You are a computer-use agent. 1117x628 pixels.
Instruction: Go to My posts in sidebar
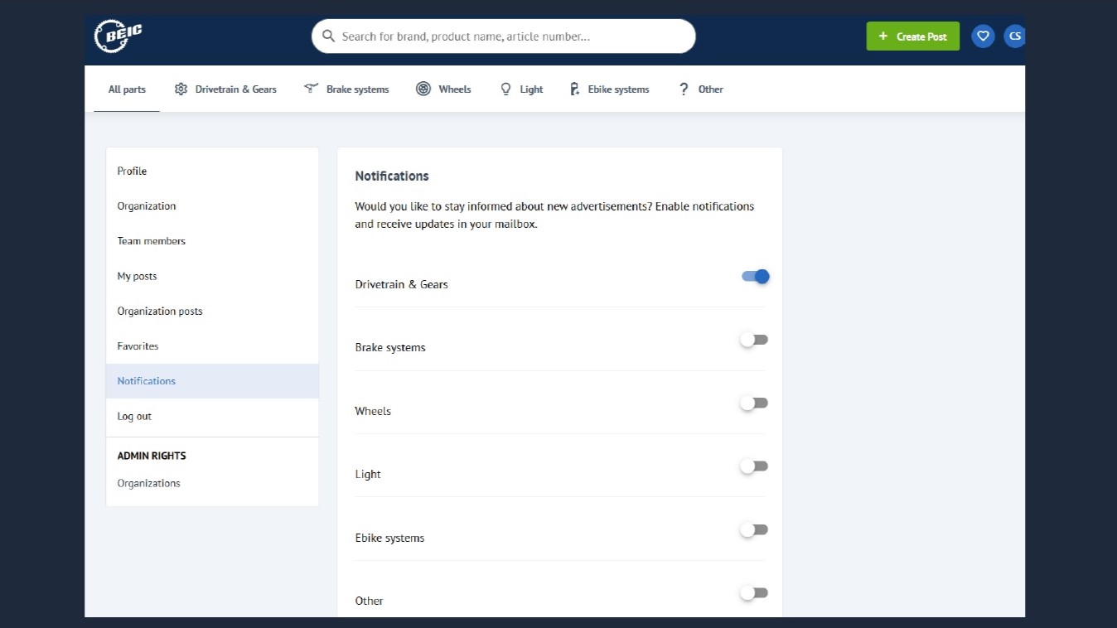[137, 276]
